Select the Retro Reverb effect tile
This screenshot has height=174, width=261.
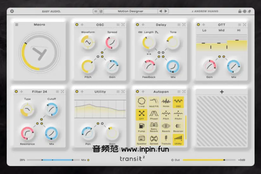click(x=154, y=127)
